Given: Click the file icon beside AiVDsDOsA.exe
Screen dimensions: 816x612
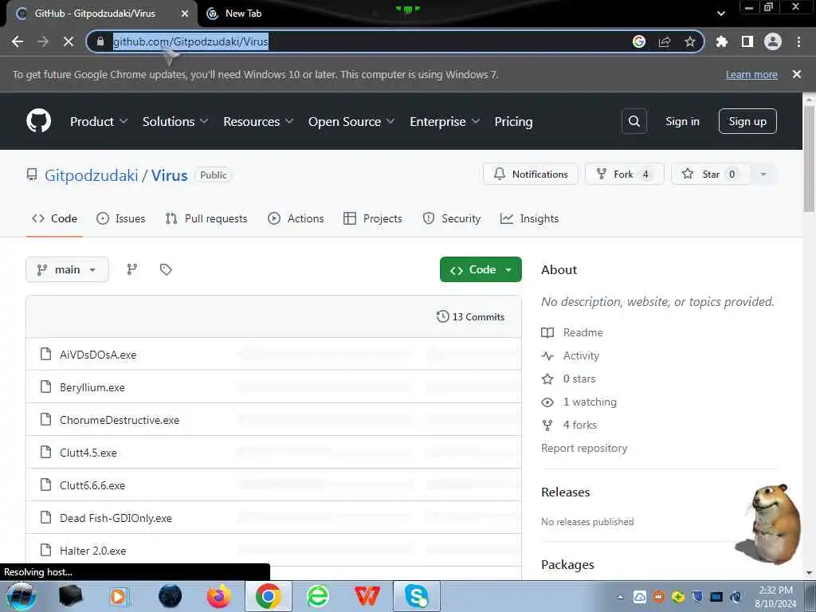Looking at the screenshot, I should click(x=45, y=354).
